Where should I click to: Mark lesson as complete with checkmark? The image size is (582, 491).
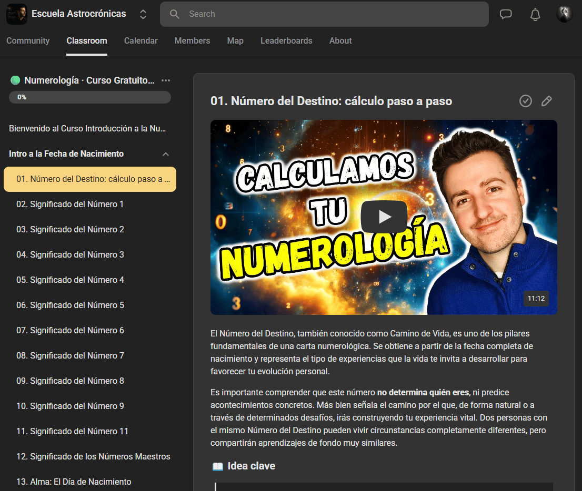[x=526, y=101]
